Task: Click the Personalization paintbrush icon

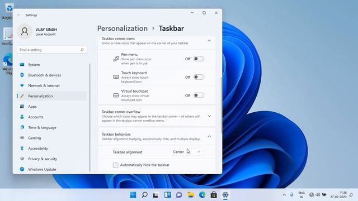Action: 22,96
